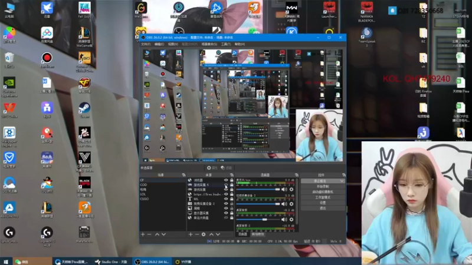Pop out the Controls dock
472x265 pixels.
343,175
